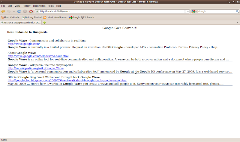Open the address bar history dropdown
The image size is (240, 142).
[x=188, y=11]
